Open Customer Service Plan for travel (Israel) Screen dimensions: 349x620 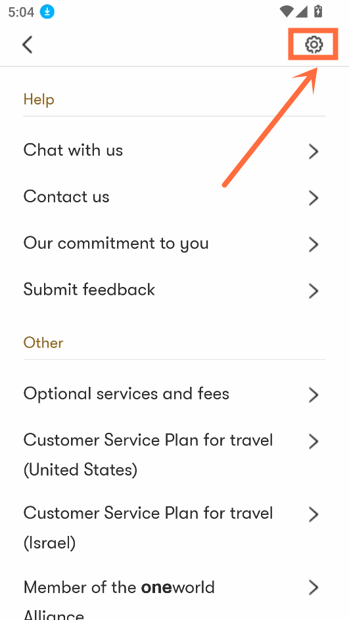[x=174, y=528]
